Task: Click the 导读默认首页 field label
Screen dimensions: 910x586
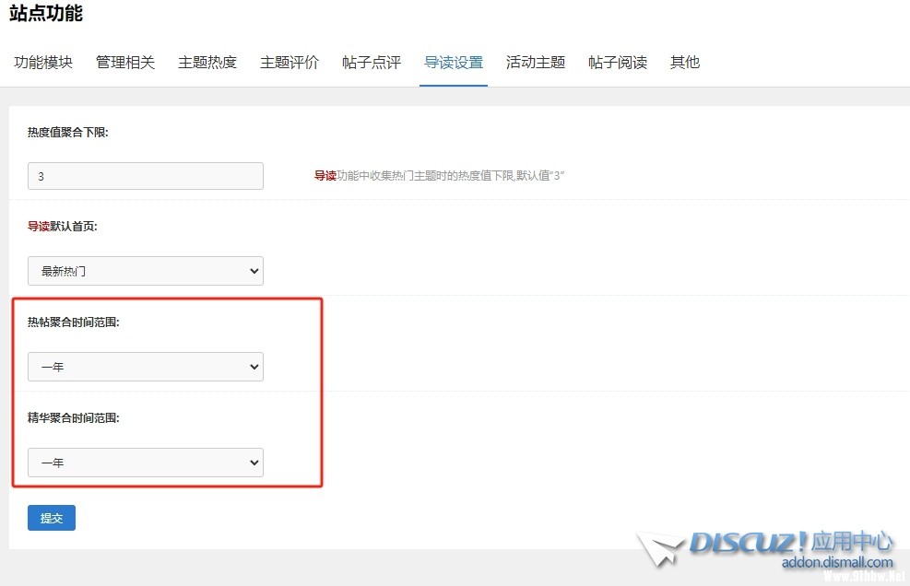Action: pyautogui.click(x=63, y=227)
